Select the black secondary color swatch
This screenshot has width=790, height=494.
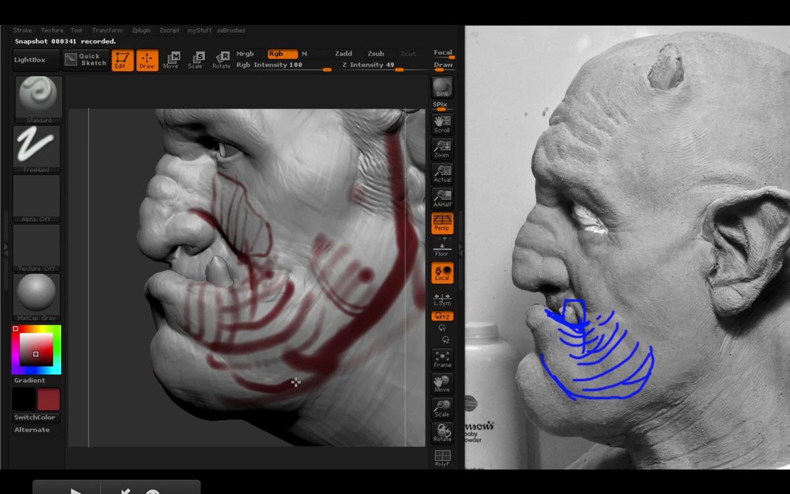(24, 399)
